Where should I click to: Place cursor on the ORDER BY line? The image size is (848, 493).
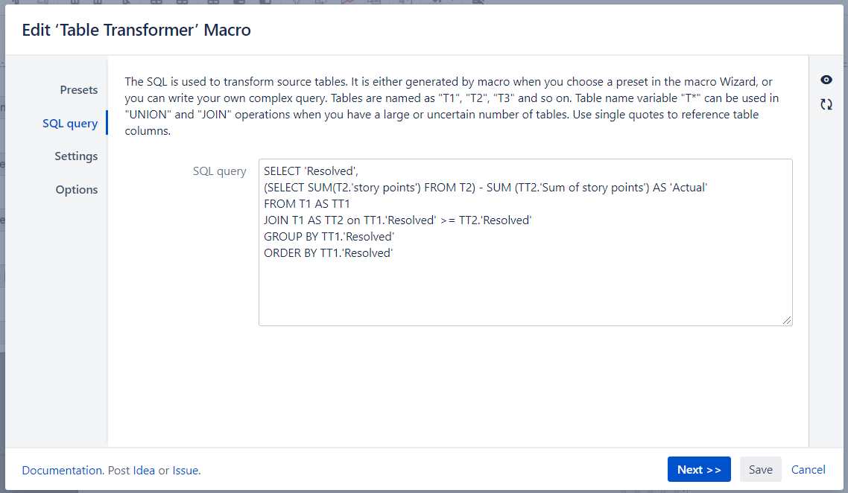coord(328,253)
